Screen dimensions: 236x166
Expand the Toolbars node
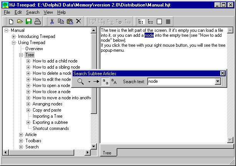(21, 141)
